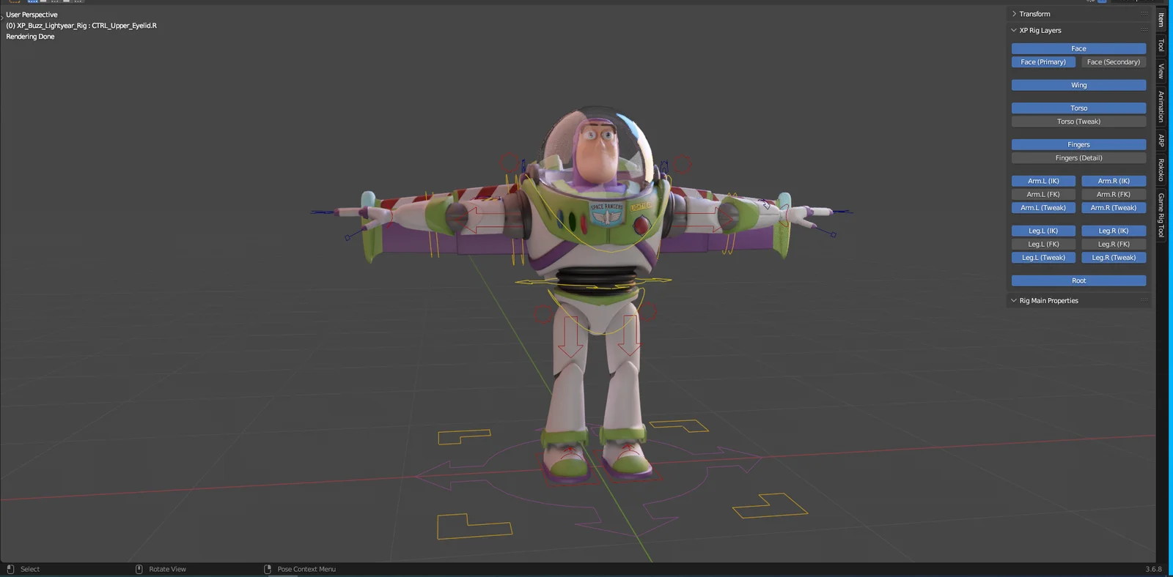Click the 'Rotate View' status bar label
This screenshot has height=577, width=1173.
click(x=167, y=569)
